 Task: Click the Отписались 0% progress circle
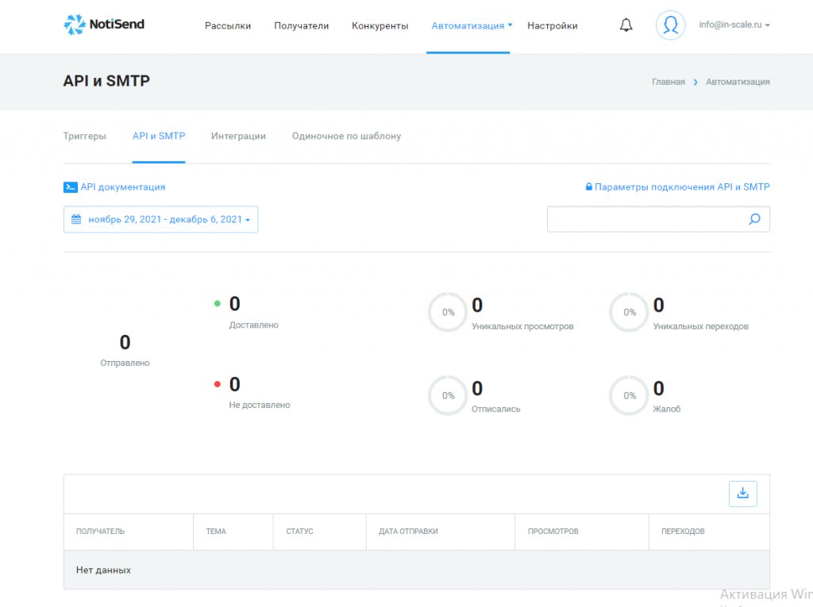448,395
